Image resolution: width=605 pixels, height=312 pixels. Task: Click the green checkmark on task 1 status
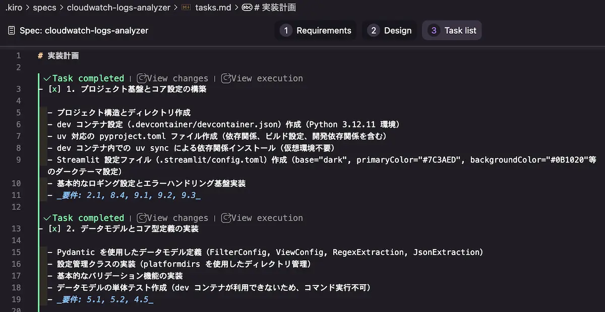[x=47, y=78]
